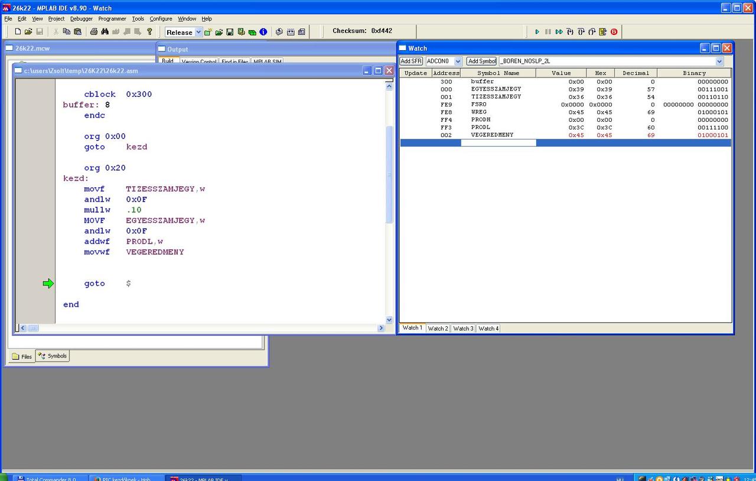Click the Add SFR button

pos(411,61)
